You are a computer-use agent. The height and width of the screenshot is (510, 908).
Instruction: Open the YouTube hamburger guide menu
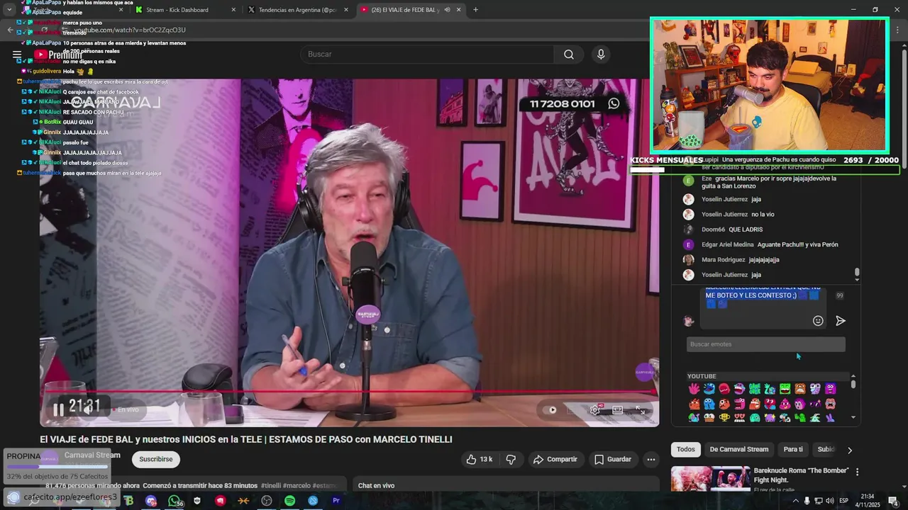pos(17,55)
